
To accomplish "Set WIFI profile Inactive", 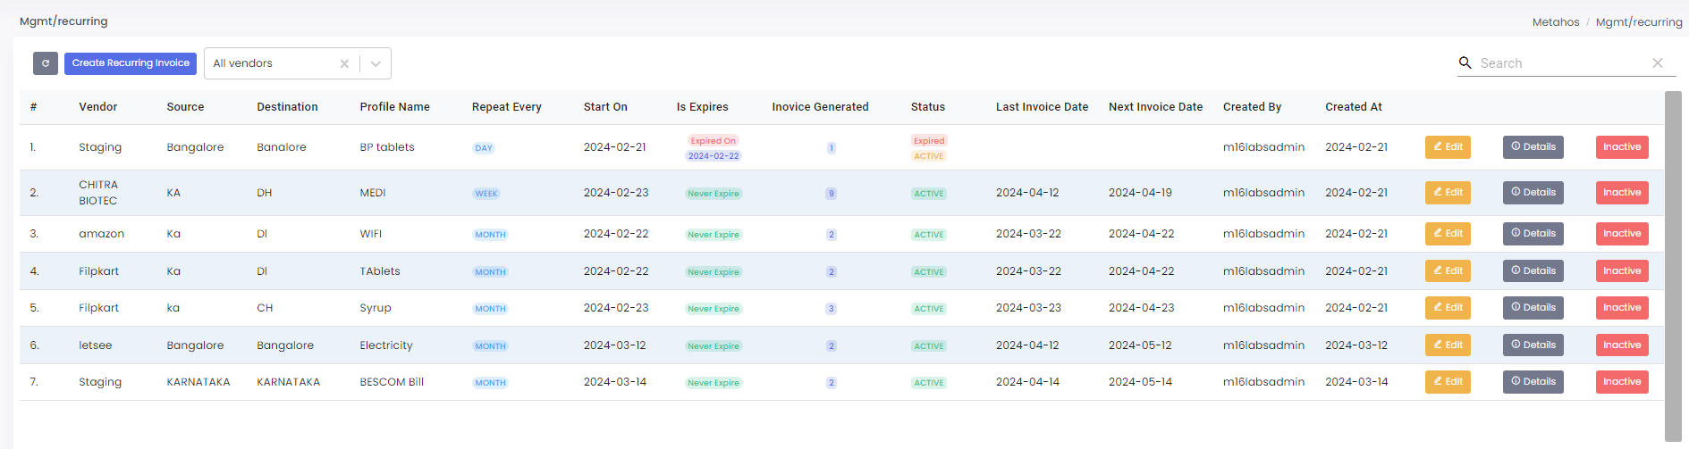I will click(1622, 234).
